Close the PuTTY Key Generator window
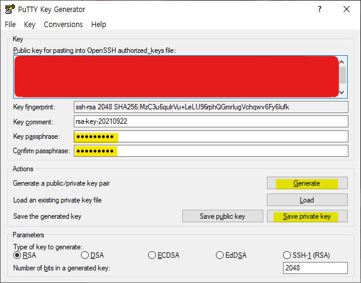This screenshot has width=361, height=283. (347, 9)
